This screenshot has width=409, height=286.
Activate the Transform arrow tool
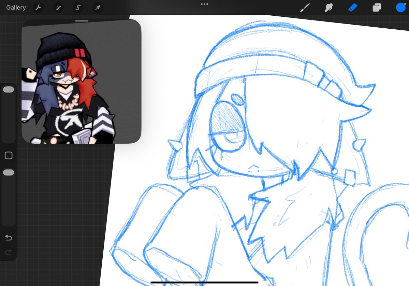[98, 8]
